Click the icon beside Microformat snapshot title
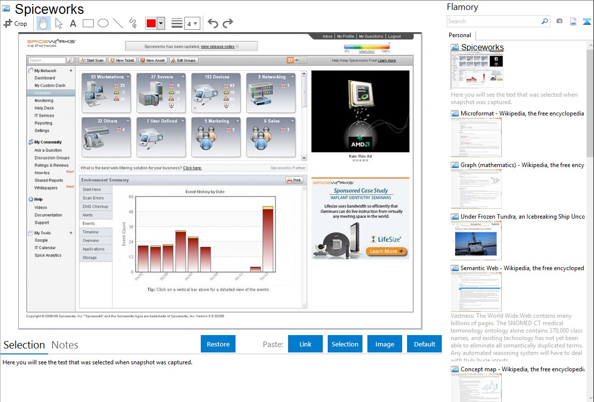This screenshot has height=402, width=594. click(455, 114)
